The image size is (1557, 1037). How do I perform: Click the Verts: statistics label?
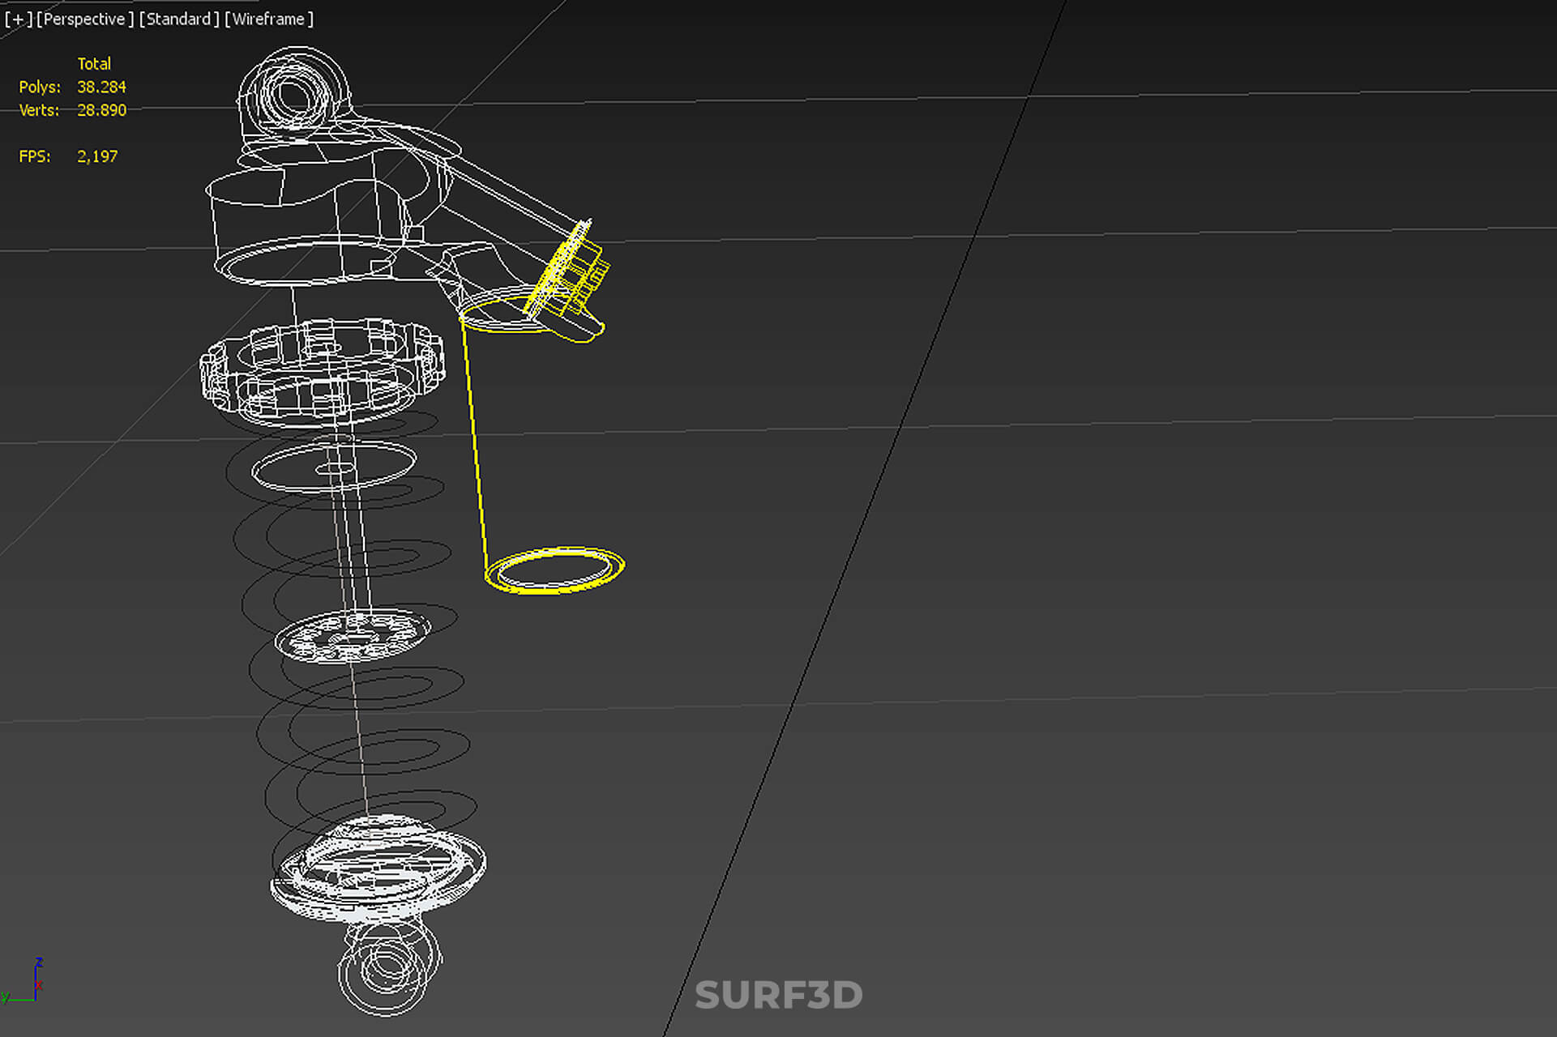tap(39, 110)
